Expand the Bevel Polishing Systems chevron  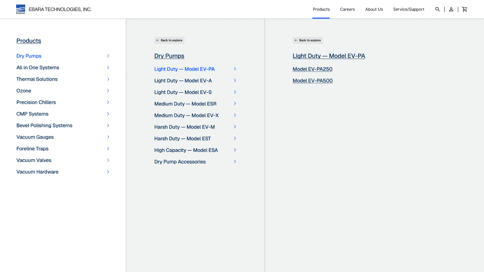[108, 125]
